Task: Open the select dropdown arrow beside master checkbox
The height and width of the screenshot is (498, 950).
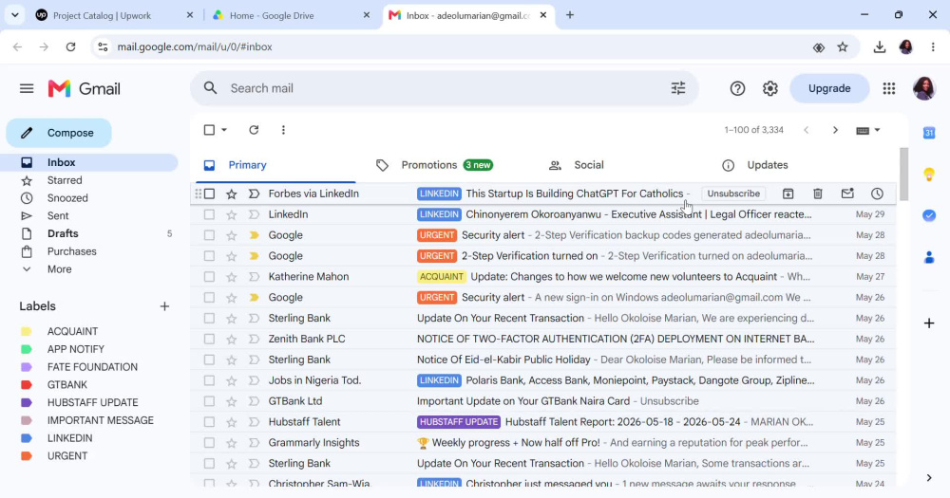Action: [224, 130]
